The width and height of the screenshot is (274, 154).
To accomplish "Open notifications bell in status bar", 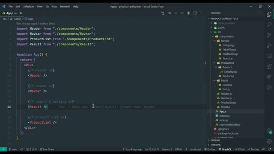I will tap(270, 149).
